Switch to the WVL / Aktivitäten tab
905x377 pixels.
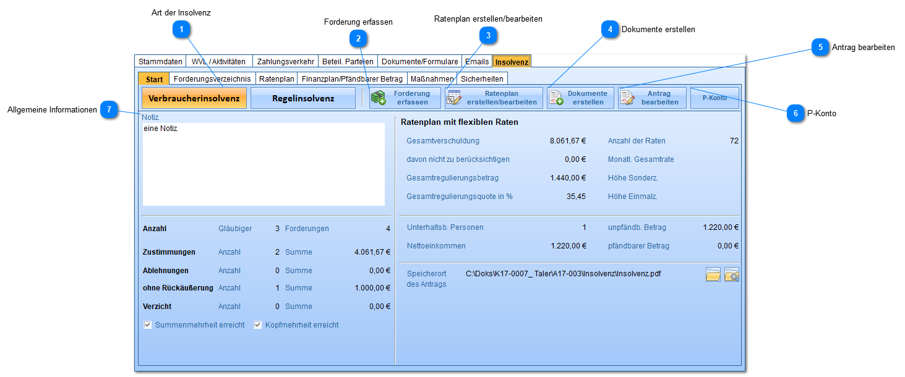coord(219,62)
